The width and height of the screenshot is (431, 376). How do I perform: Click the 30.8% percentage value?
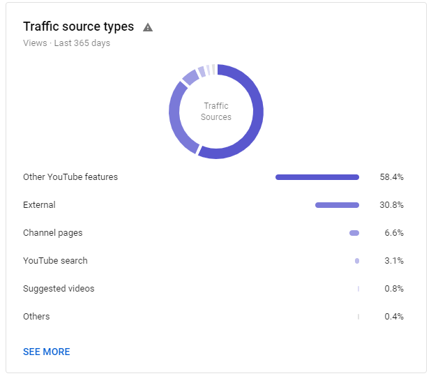pos(391,205)
